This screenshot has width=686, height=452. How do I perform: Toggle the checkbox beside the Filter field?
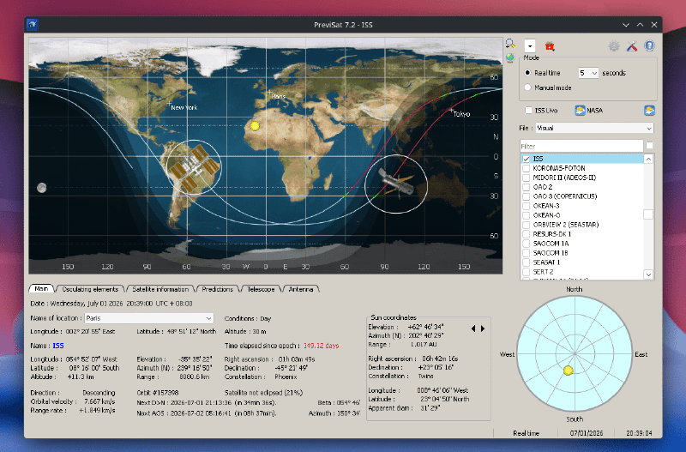click(649, 145)
